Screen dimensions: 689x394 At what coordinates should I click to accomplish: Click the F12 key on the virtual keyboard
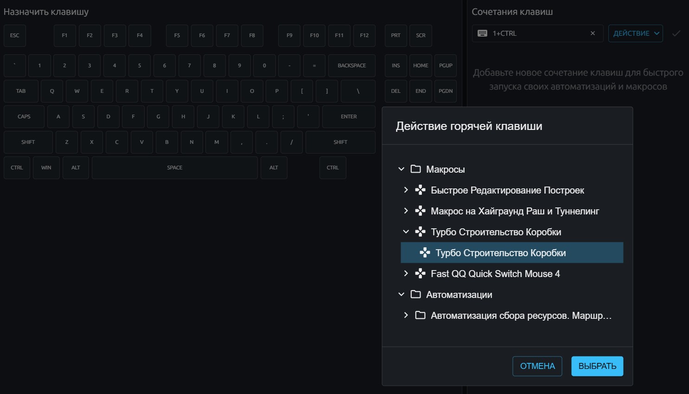tap(364, 36)
